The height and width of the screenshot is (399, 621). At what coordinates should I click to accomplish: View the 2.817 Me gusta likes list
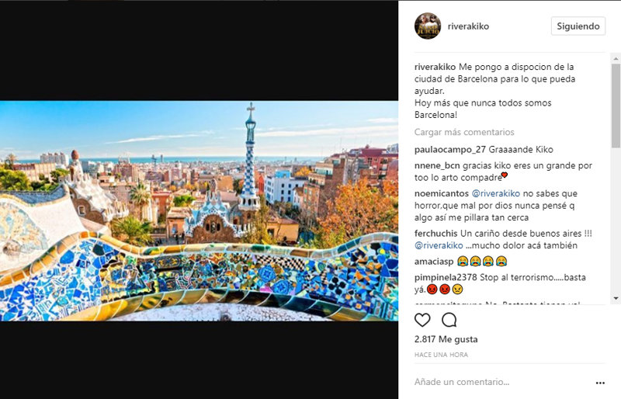click(446, 339)
